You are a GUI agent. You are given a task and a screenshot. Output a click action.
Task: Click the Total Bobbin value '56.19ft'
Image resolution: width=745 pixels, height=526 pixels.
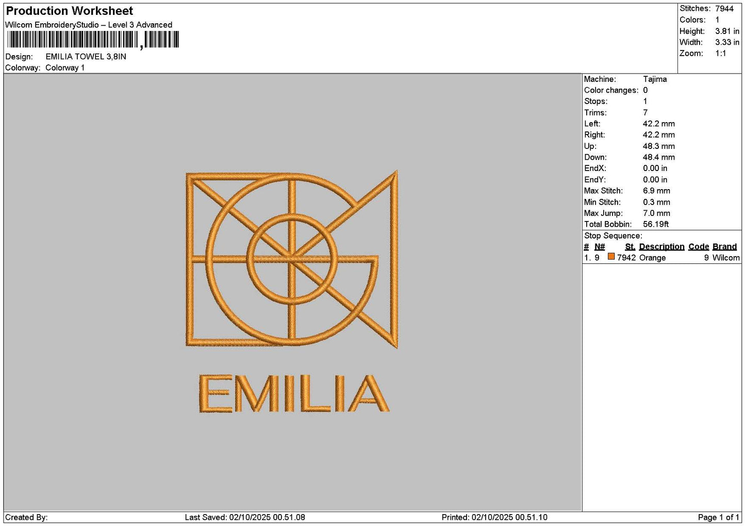(656, 225)
